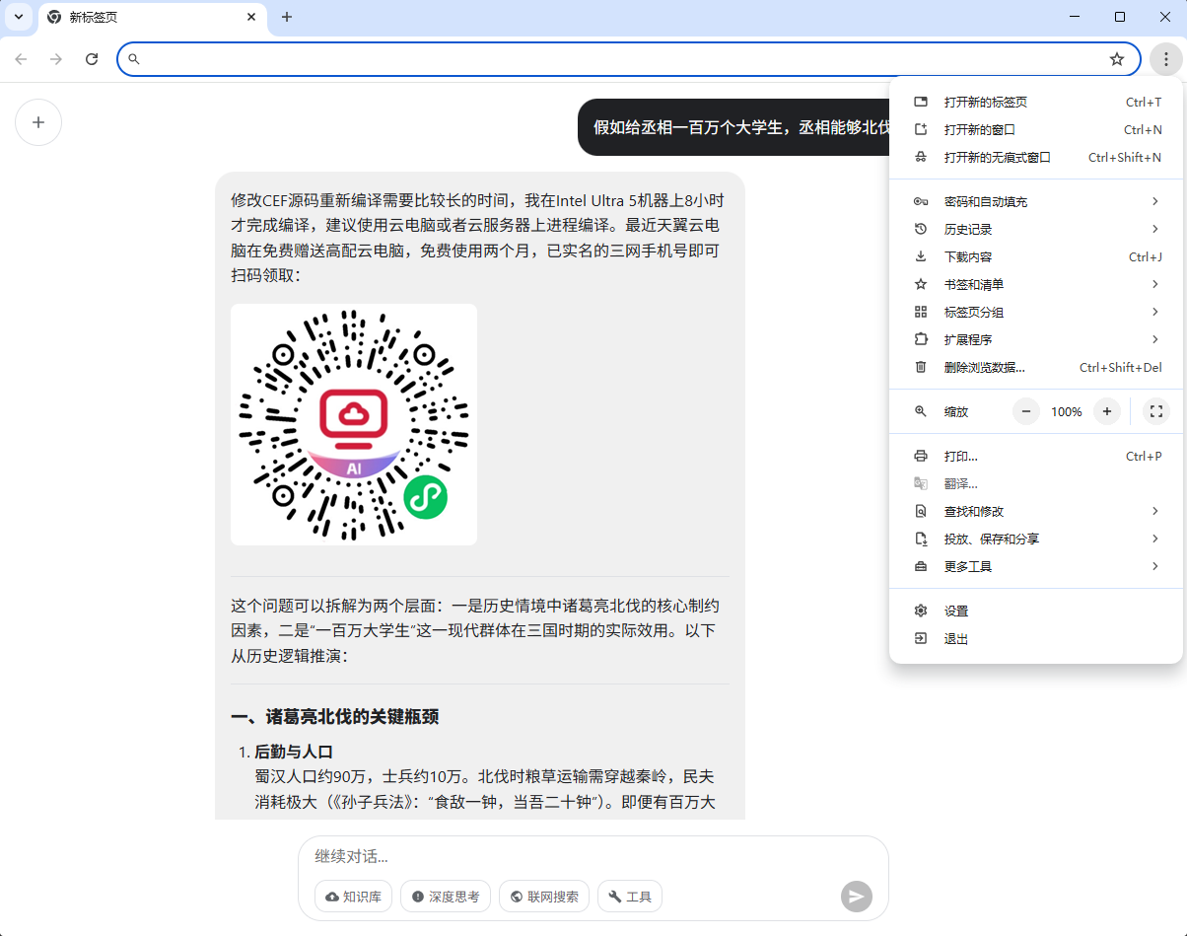1187x936 pixels.
Task: Increase zoom with the plus button
Action: 1107,411
